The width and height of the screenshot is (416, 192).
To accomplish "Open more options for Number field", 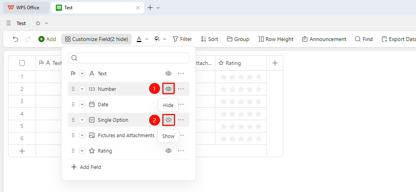I will click(181, 89).
